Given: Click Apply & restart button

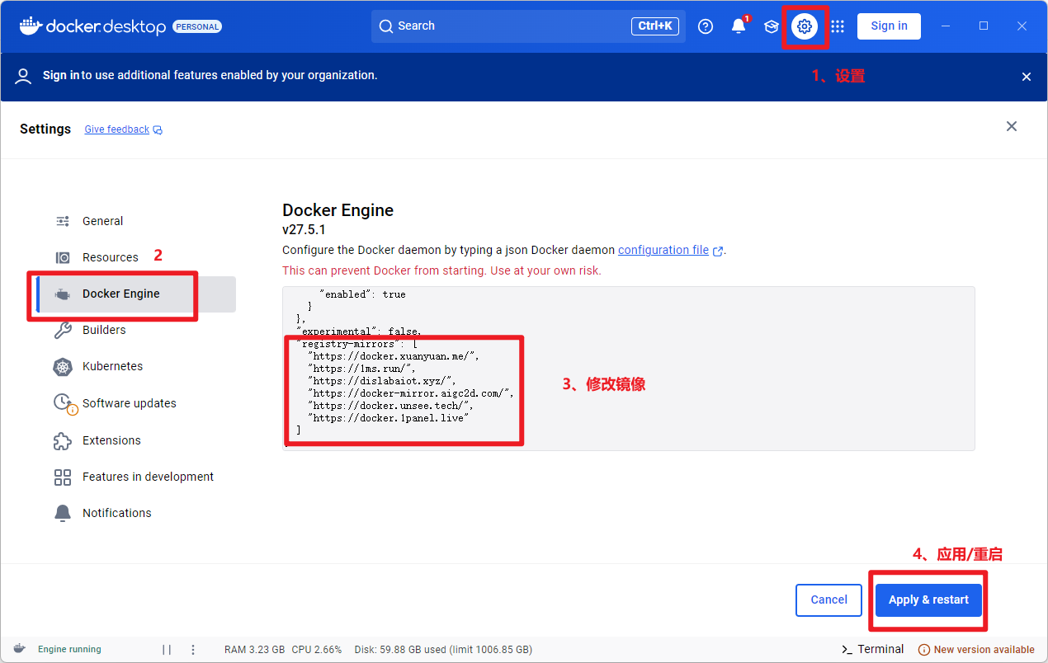Looking at the screenshot, I should (928, 600).
